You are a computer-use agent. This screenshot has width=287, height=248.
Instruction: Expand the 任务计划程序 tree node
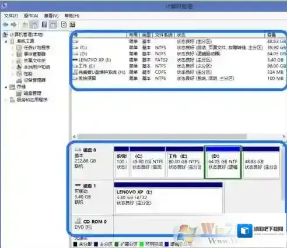click(13, 48)
